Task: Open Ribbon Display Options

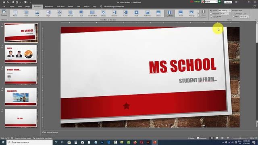Action: click(x=236, y=2)
